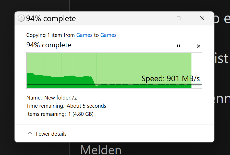Image resolution: width=230 pixels, height=155 pixels.
Task: Open the source Games folder link
Action: [84, 35]
